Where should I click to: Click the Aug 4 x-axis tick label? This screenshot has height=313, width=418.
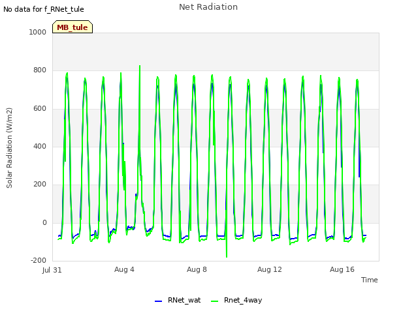124,269
